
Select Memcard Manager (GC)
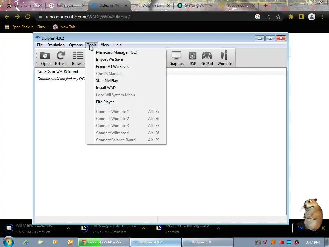126,52
